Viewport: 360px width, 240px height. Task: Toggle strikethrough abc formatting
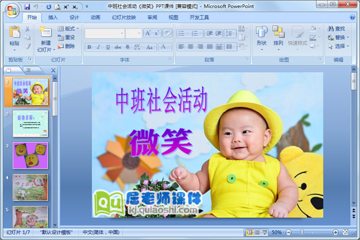pyautogui.click(x=118, y=47)
